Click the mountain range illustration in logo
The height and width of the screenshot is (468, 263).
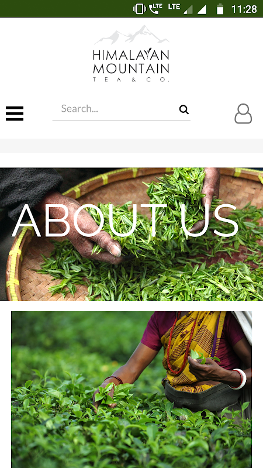pyautogui.click(x=131, y=35)
